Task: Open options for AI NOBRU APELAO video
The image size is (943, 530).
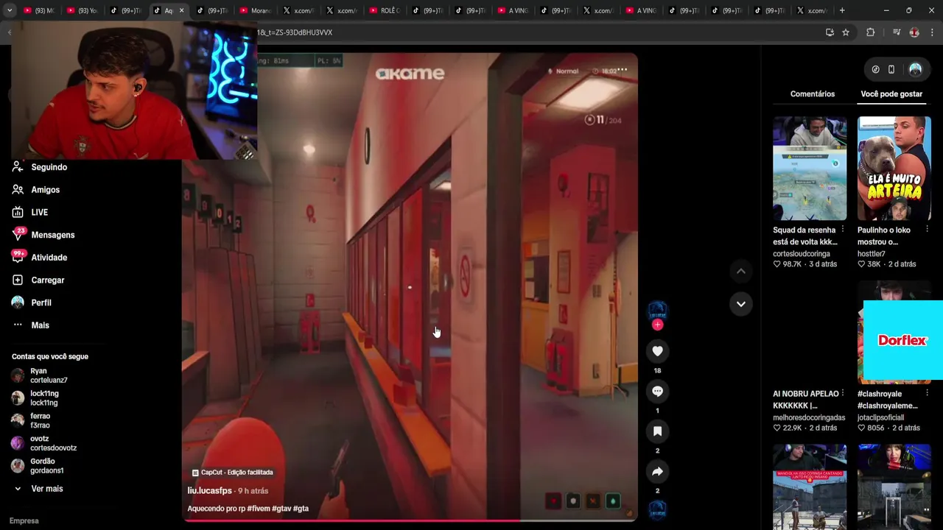Action: [x=842, y=394]
